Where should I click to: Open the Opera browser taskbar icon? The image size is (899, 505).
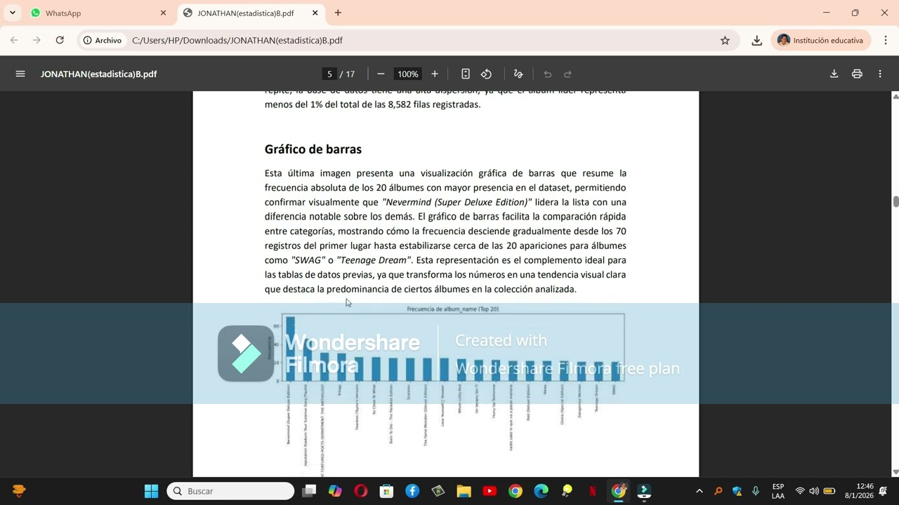(x=360, y=491)
